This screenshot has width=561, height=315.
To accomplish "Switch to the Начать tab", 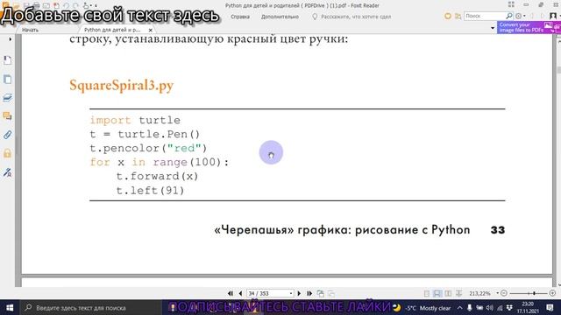I will (31, 30).
